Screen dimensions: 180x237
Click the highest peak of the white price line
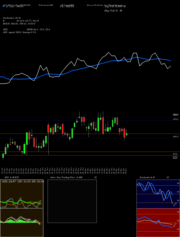click(108, 52)
